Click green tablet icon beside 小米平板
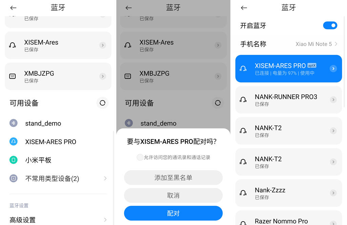 pyautogui.click(x=14, y=160)
